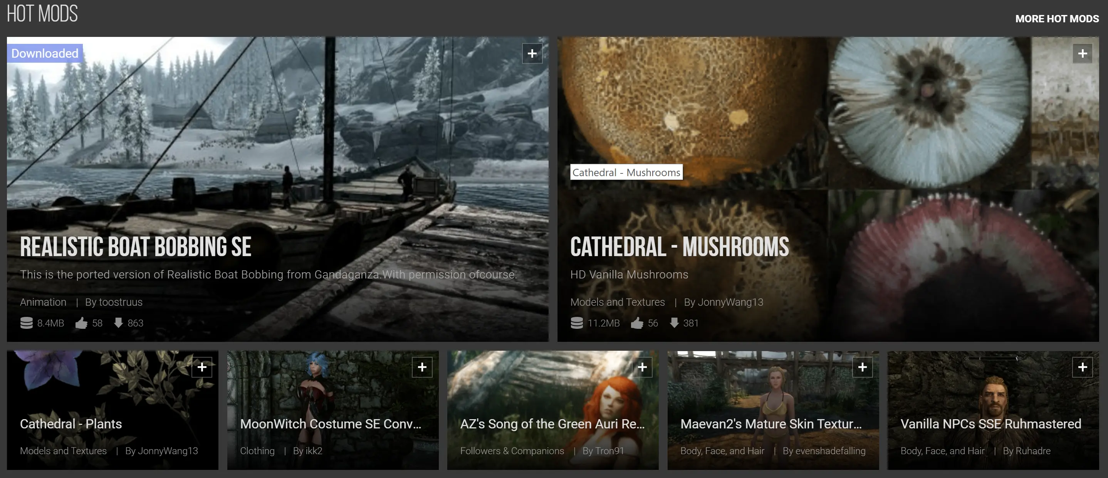Screen dimensions: 1108x478
Task: Open Animation category on Boat Bobbing card
Action: (x=43, y=302)
